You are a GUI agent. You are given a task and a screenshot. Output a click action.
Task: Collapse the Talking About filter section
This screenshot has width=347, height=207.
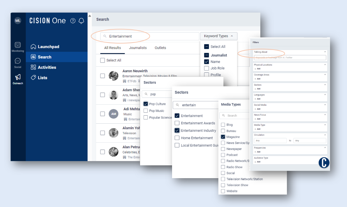pos(325,52)
